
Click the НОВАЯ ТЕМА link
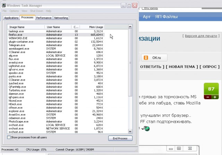click(182, 67)
